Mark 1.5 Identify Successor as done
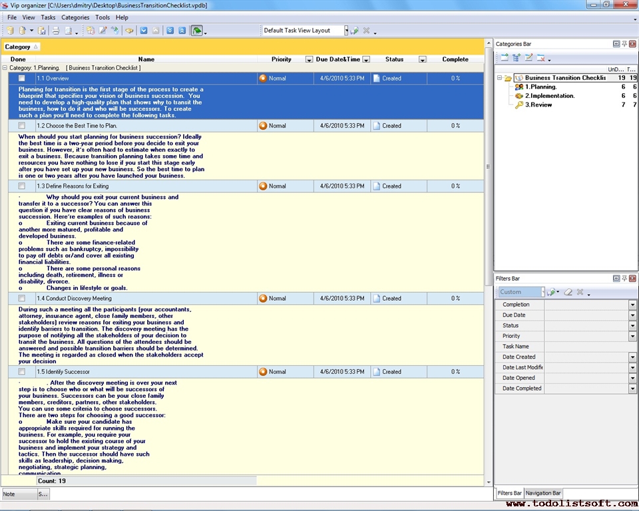 point(22,372)
